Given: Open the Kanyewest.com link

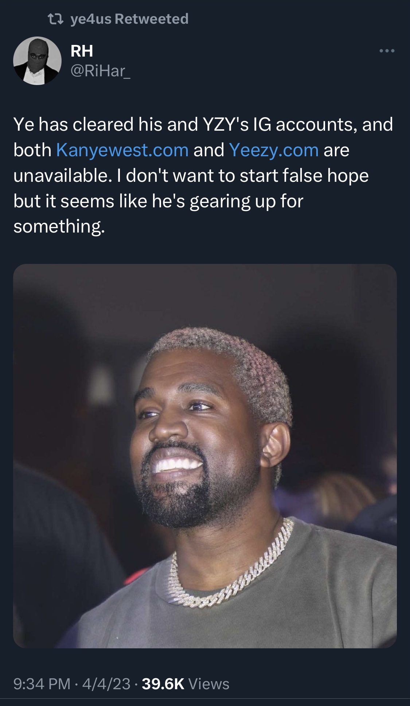Looking at the screenshot, I should click(122, 150).
